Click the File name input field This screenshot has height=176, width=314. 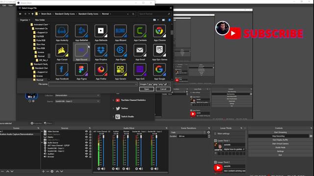pos(93,84)
